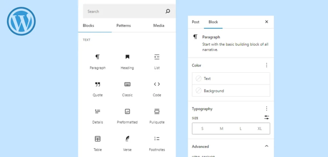
Task: Insert a Details block
Action: point(97,116)
